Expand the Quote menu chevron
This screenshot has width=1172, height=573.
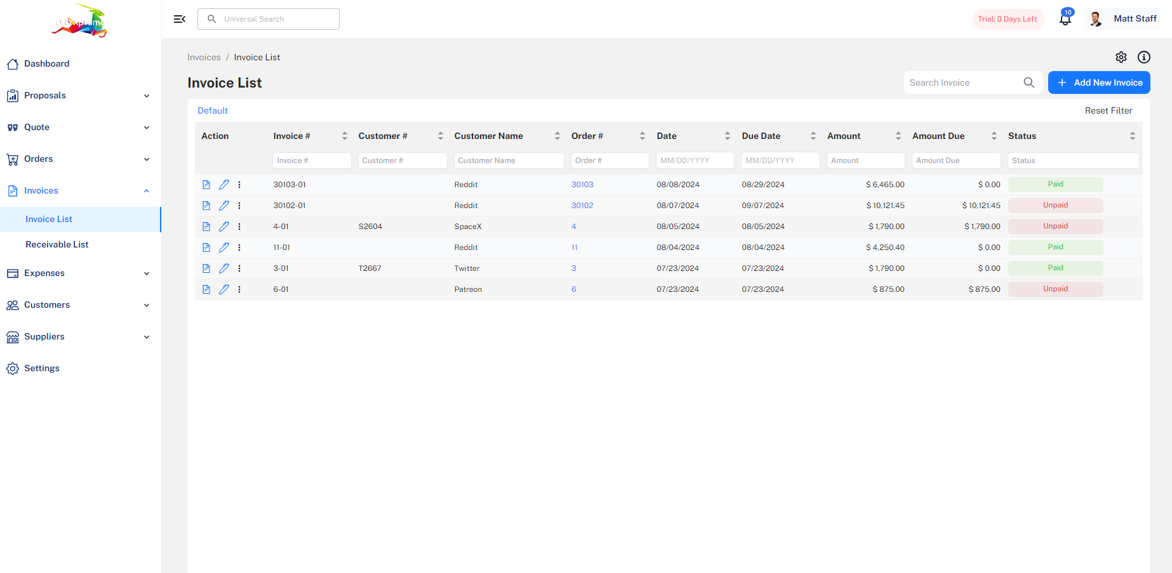point(147,128)
